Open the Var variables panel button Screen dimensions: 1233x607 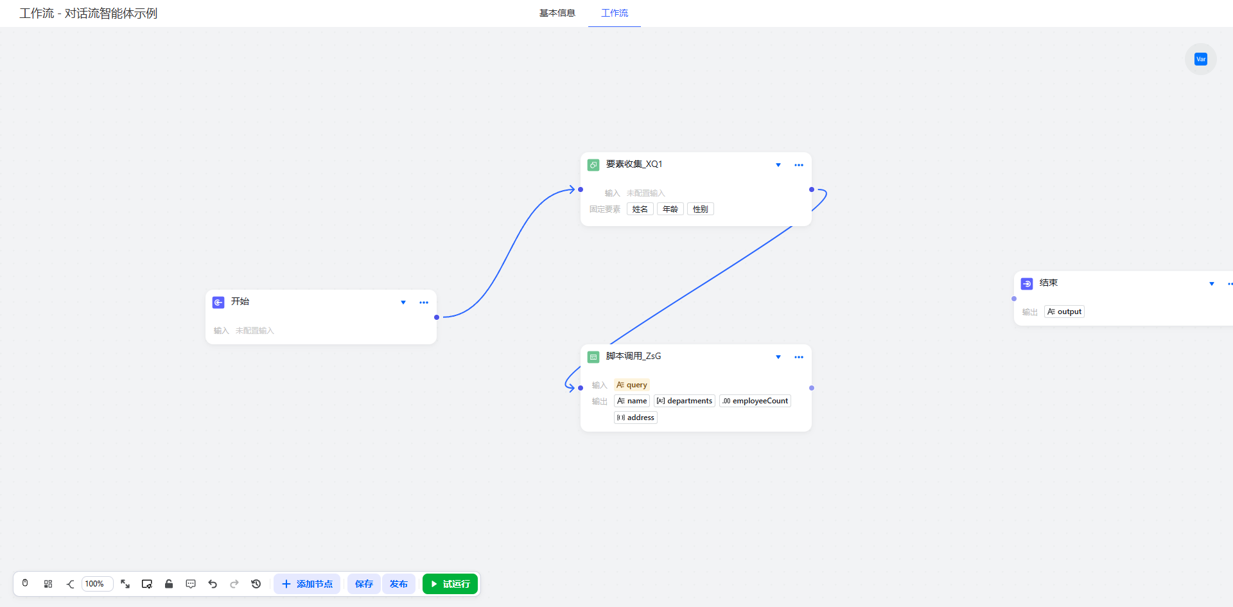point(1200,59)
